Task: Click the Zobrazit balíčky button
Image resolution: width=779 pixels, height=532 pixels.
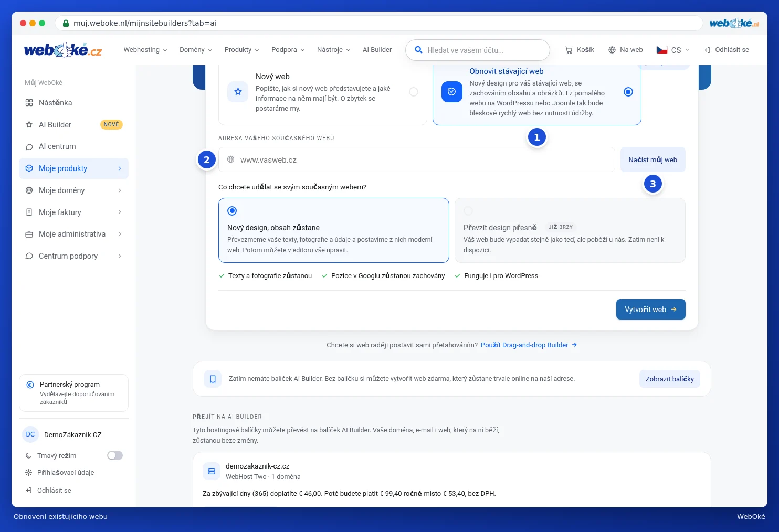Action: (670, 379)
